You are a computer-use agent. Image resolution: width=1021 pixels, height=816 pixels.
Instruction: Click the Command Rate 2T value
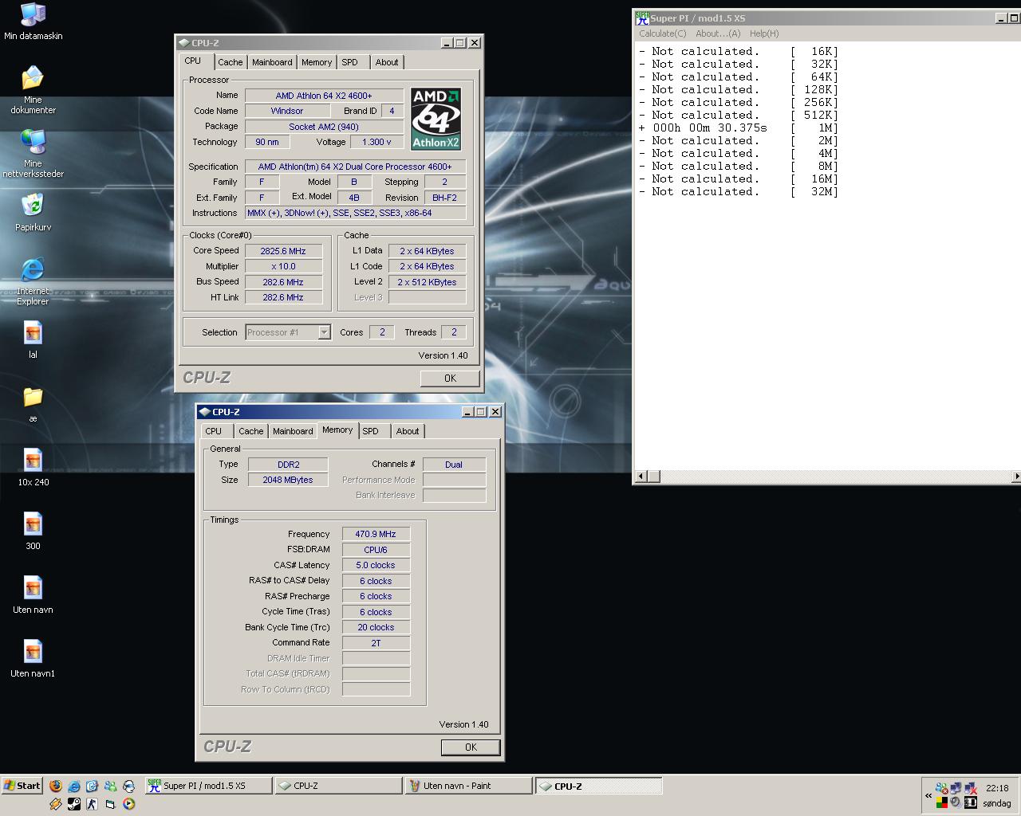(376, 642)
